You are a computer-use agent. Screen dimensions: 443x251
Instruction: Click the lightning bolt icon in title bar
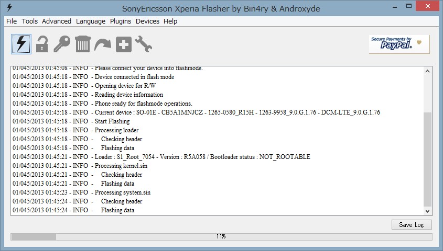9,8
